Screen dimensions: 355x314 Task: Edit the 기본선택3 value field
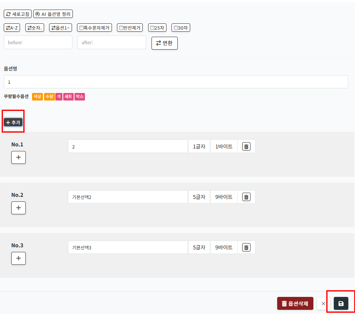click(128, 247)
